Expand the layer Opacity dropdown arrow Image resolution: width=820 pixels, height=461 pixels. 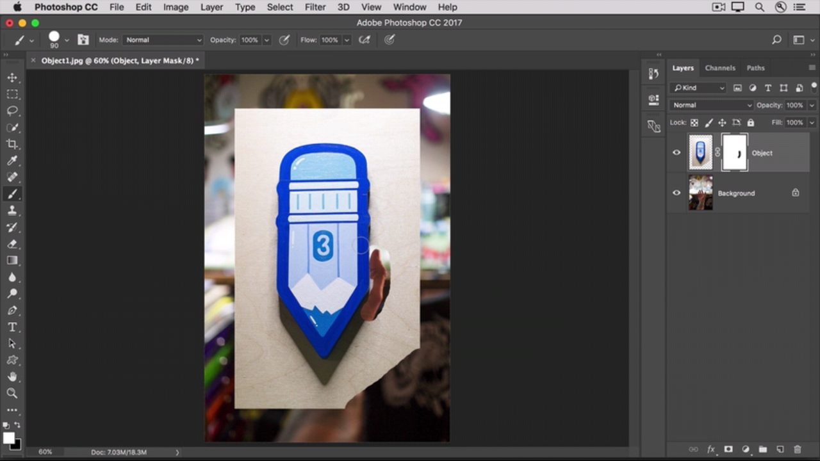(812, 105)
